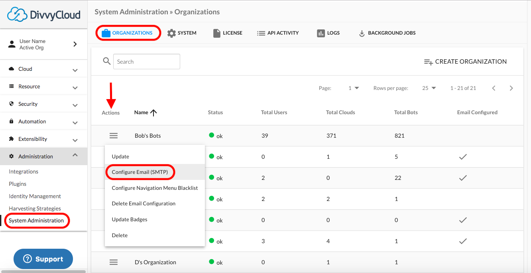Click the 371 total clouds cell
This screenshot has height=273, width=531.
pos(331,136)
